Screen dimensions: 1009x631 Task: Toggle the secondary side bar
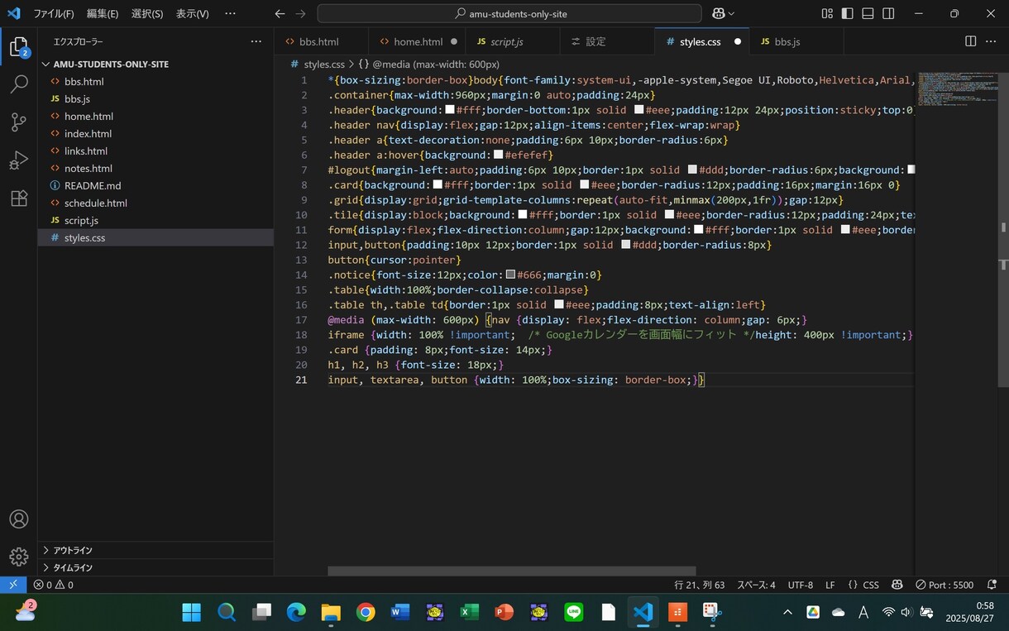[x=888, y=13]
